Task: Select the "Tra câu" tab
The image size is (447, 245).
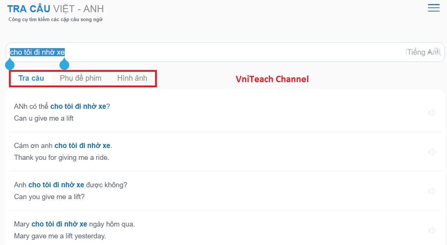Action: (x=31, y=78)
